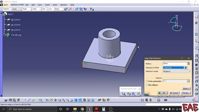This screenshot has height=112, width=199.
Task: Cancel the Edge Fillet Definition dialog
Action: [174, 93]
